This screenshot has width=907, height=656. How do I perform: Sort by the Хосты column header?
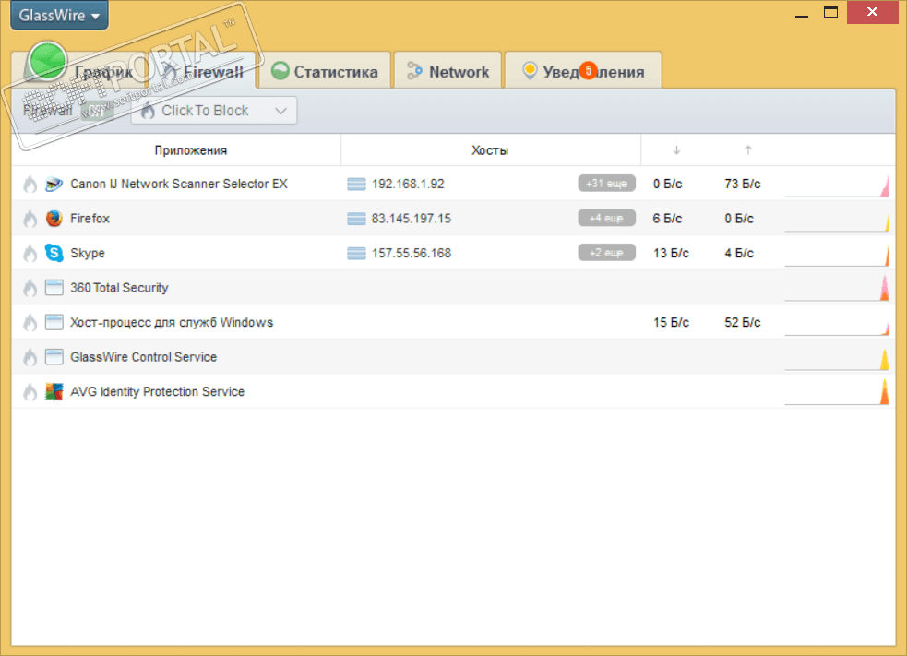pyautogui.click(x=490, y=150)
